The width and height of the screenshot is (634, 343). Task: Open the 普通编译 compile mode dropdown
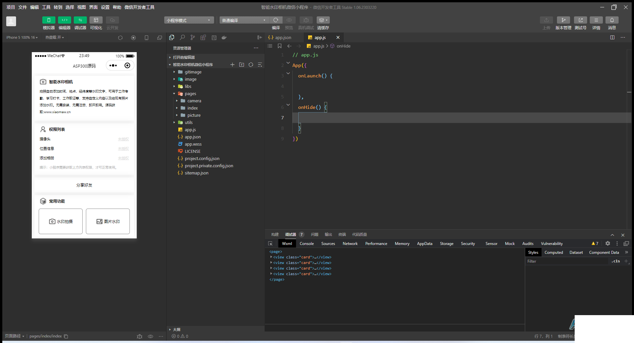(244, 20)
